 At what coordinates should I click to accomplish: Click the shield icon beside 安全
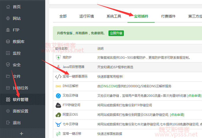coord(8,65)
